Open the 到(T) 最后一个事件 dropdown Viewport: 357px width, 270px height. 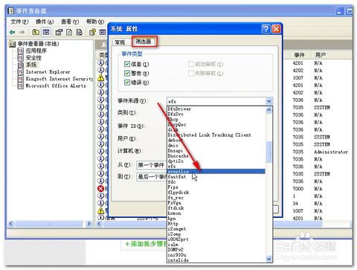(x=152, y=177)
